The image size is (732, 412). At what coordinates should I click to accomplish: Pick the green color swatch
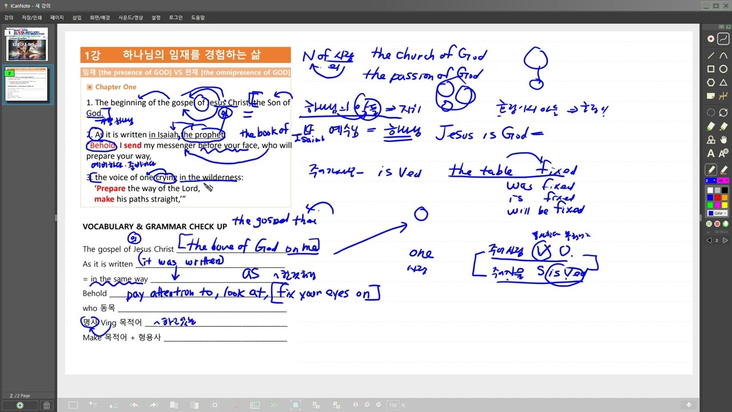[x=710, y=205]
